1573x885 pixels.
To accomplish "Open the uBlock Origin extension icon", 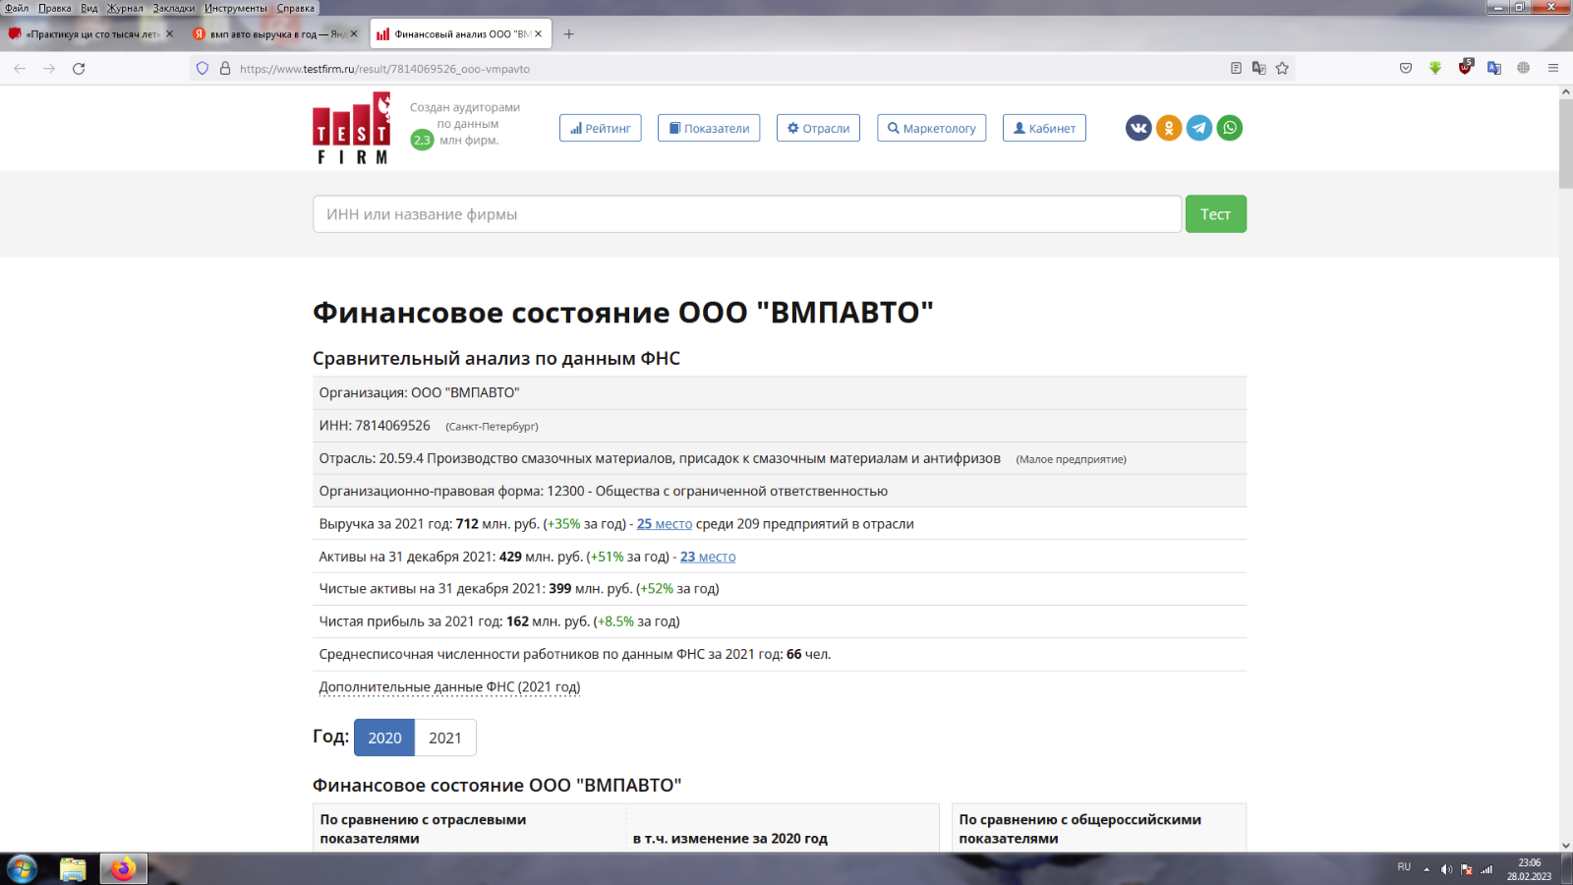I will 1465,68.
